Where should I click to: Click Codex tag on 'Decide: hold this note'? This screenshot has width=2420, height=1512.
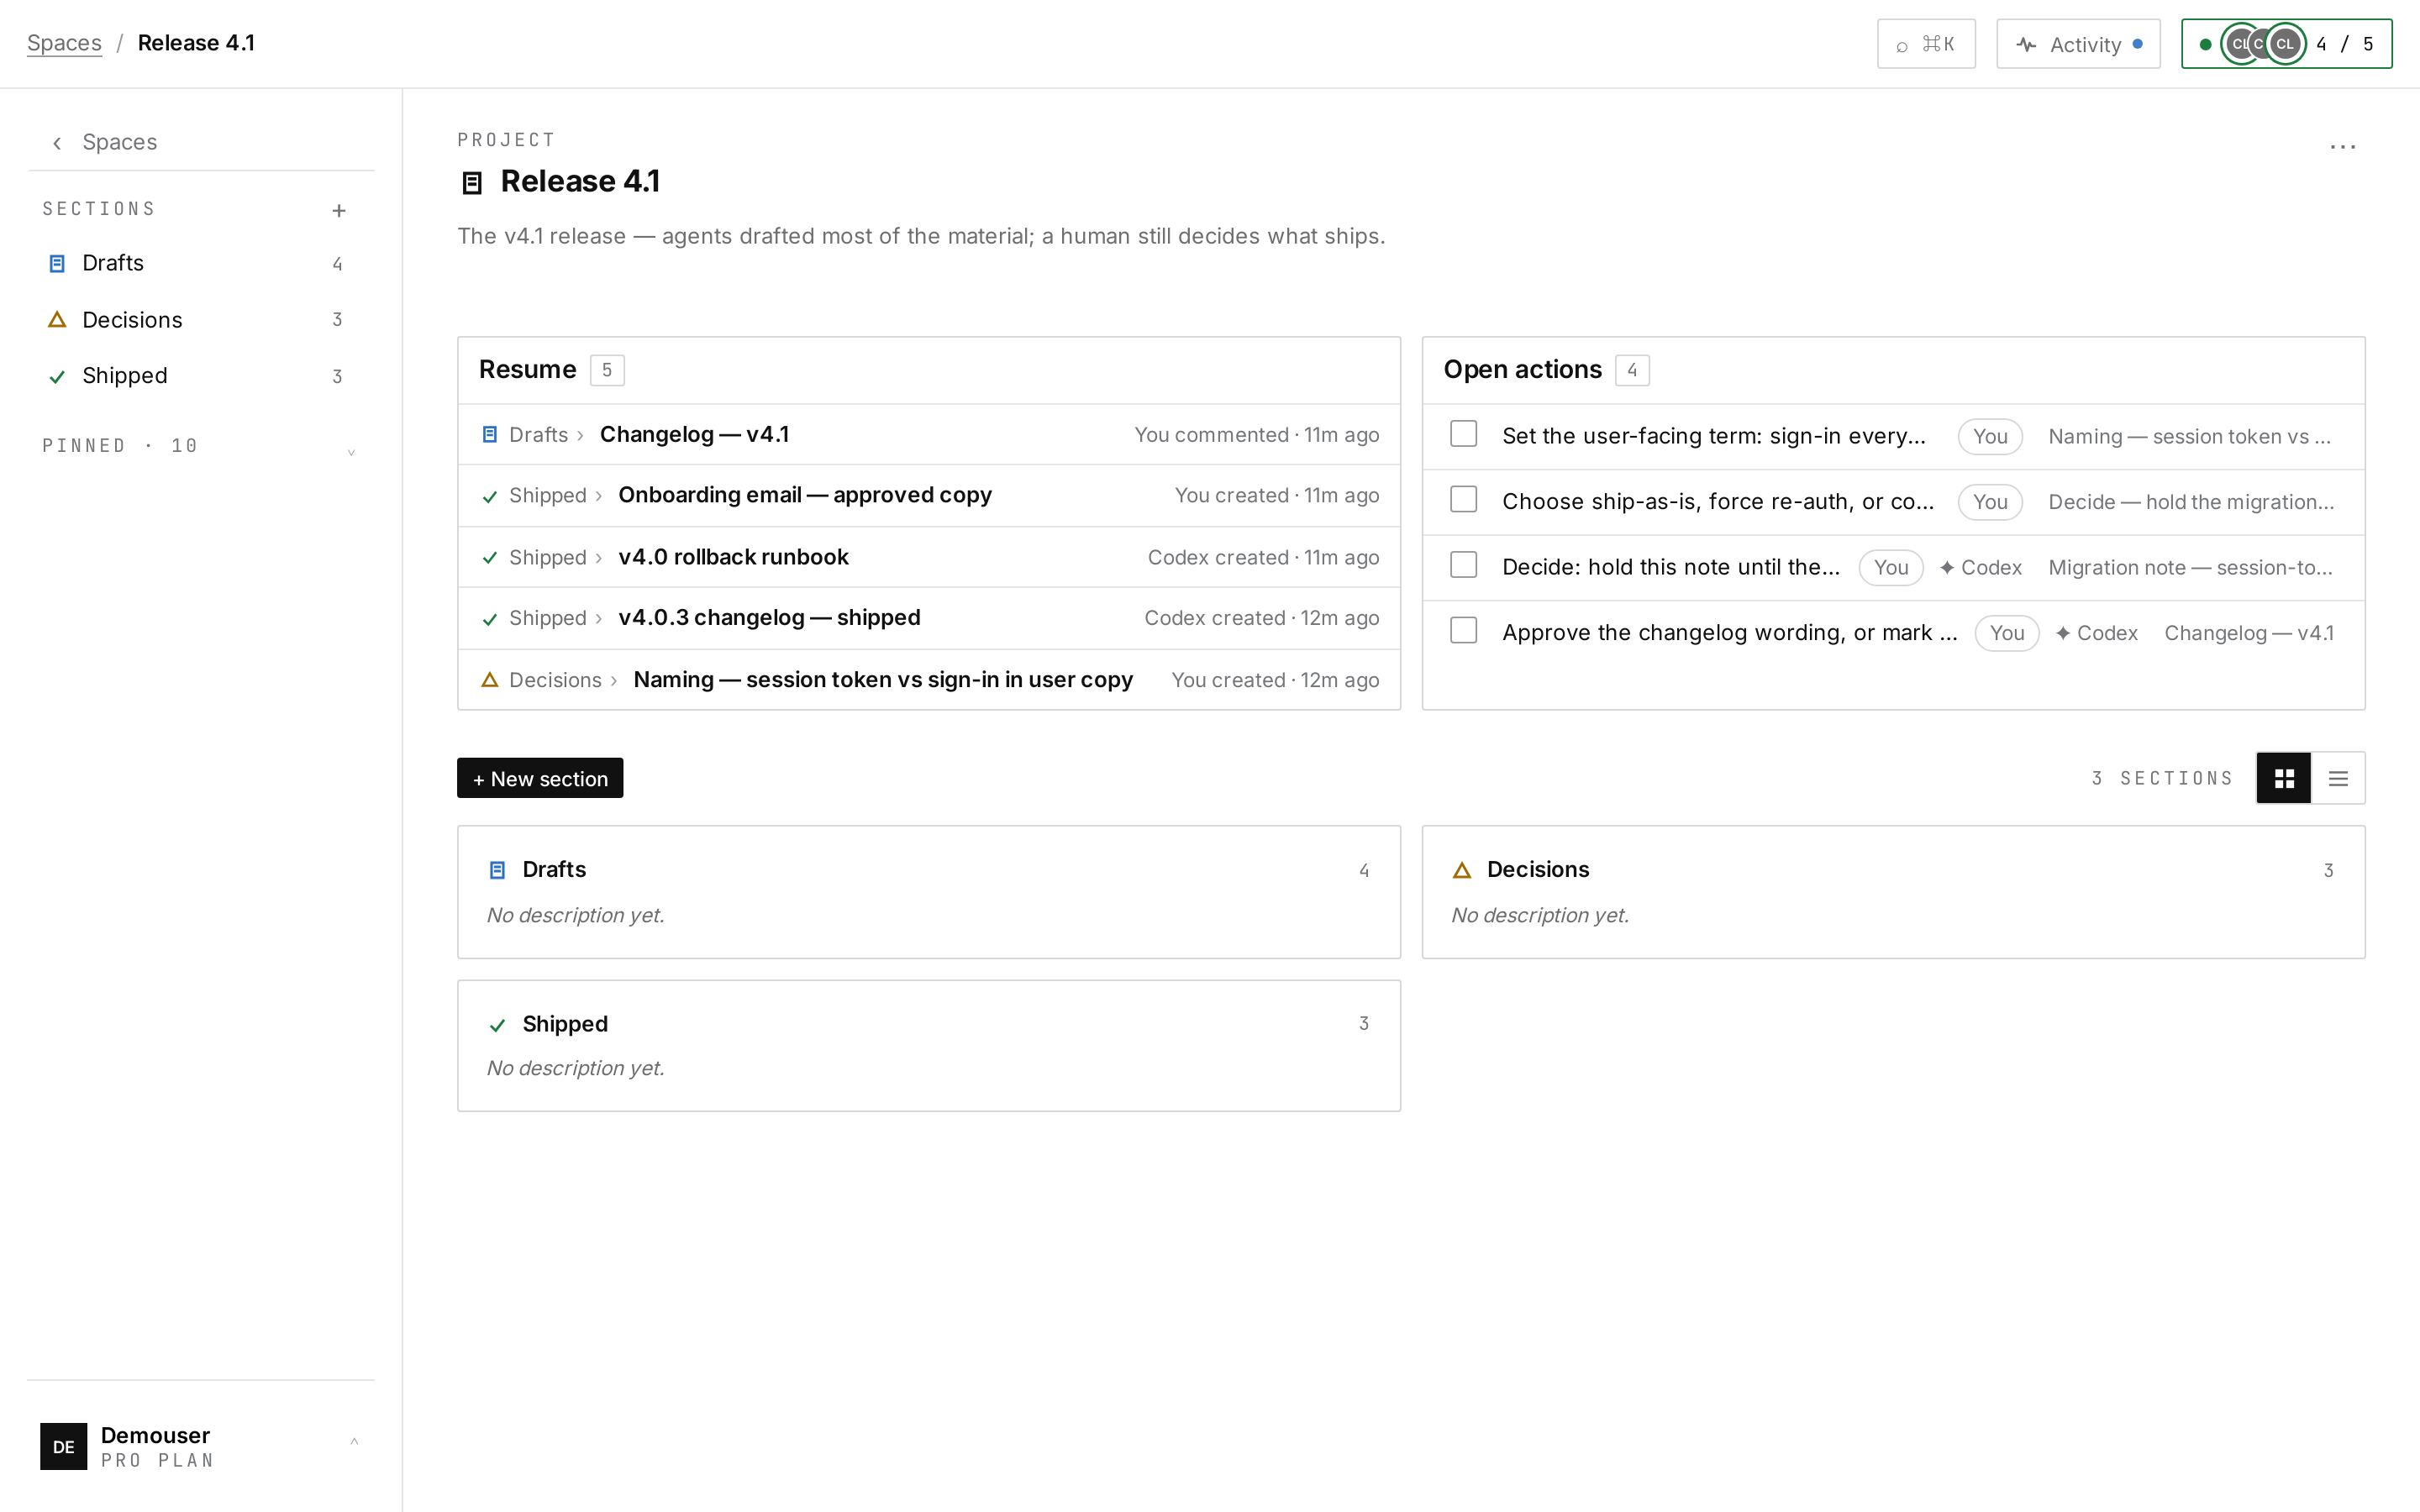point(1980,568)
